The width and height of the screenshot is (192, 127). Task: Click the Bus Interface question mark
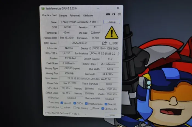pyautogui.click(x=118, y=54)
